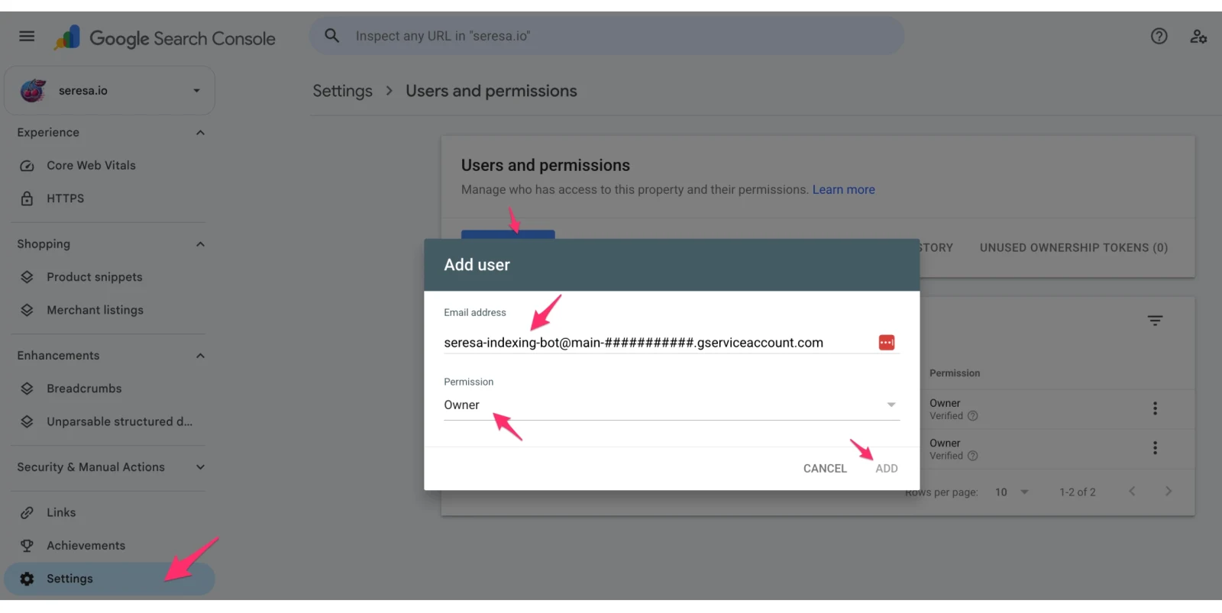Open the Permission Owner dropdown
Viewport: 1222px width, 613px height.
tap(671, 405)
